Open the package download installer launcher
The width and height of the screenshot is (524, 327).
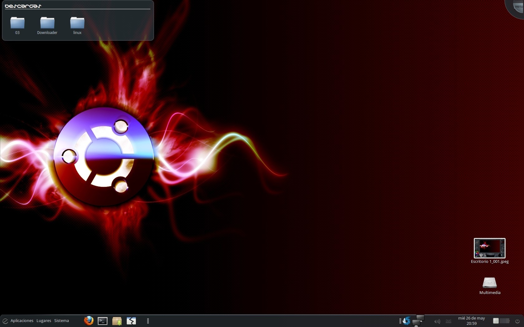click(117, 321)
